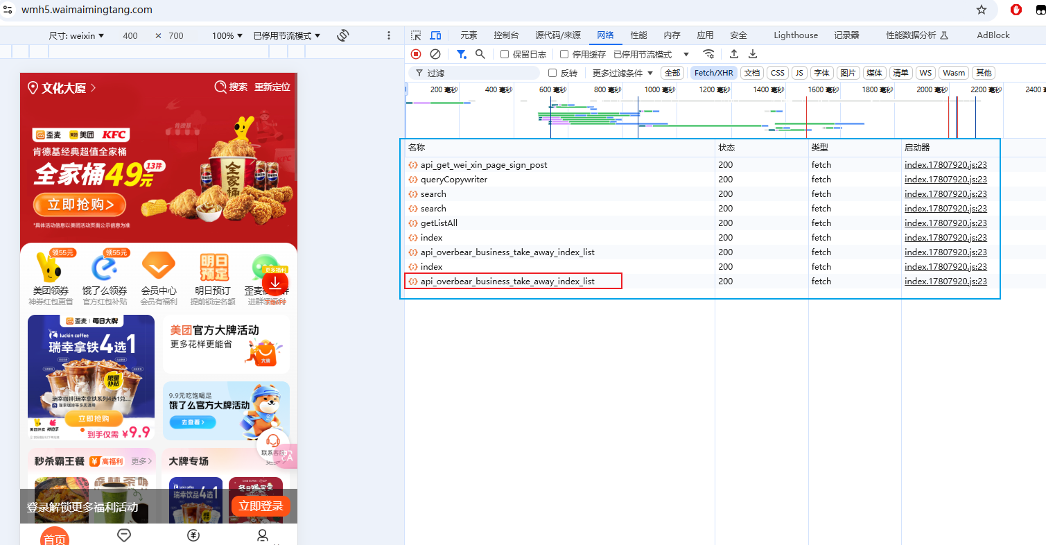The width and height of the screenshot is (1046, 545).
Task: Click 去看看 on 饿了么 card
Action: (193, 422)
